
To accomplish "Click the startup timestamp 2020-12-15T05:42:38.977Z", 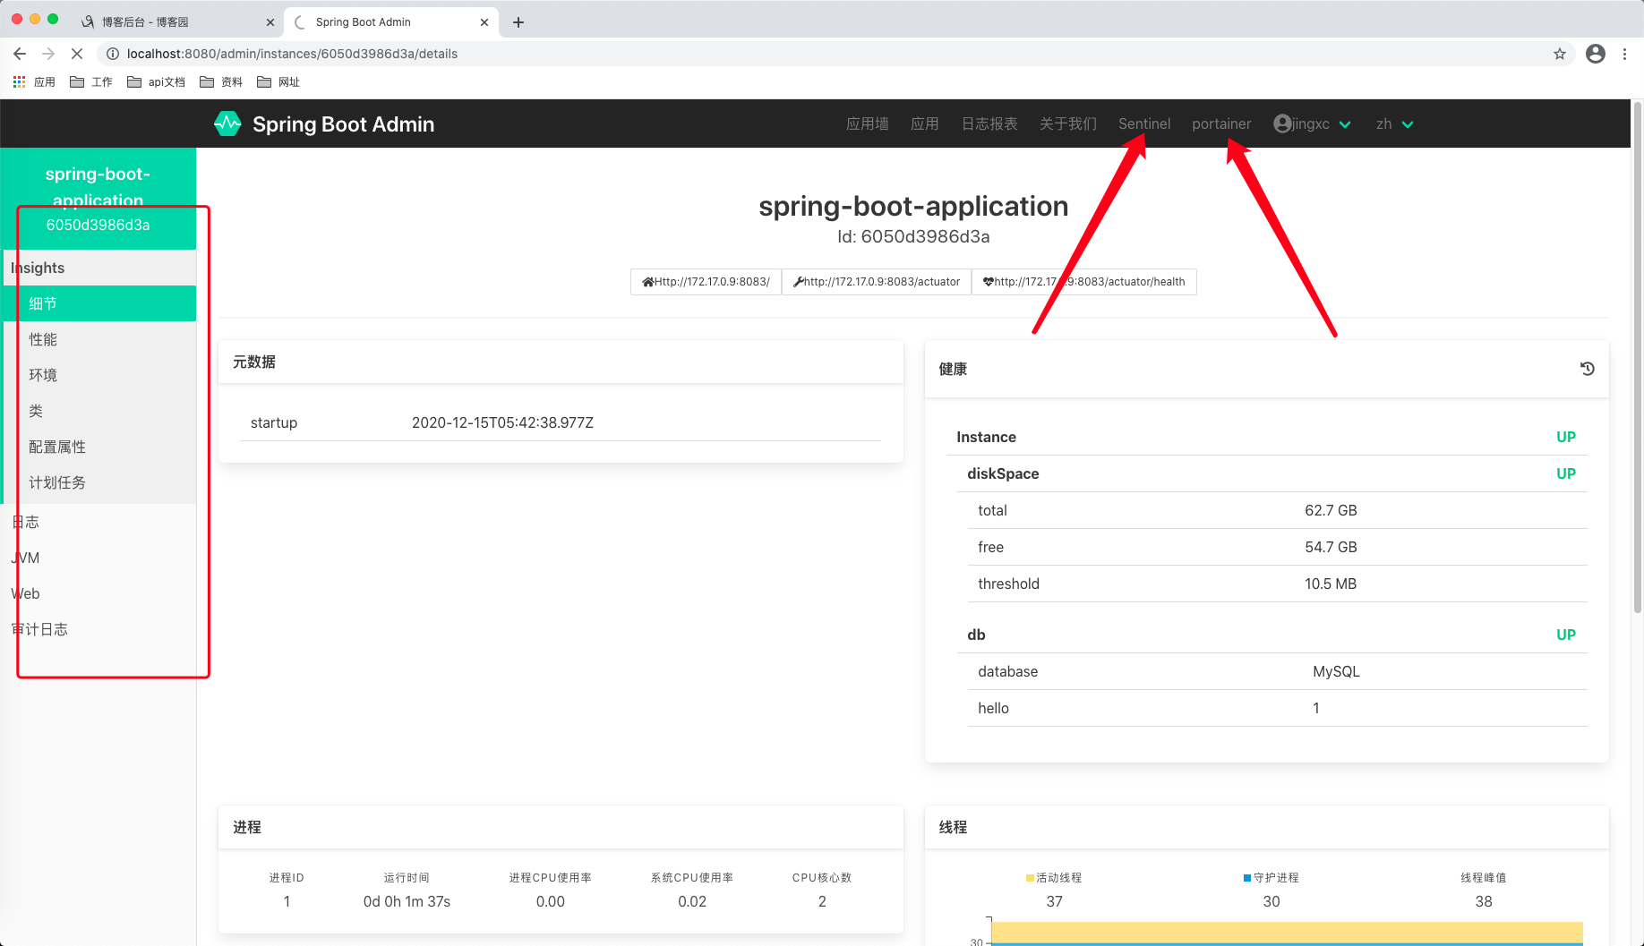I will [502, 422].
